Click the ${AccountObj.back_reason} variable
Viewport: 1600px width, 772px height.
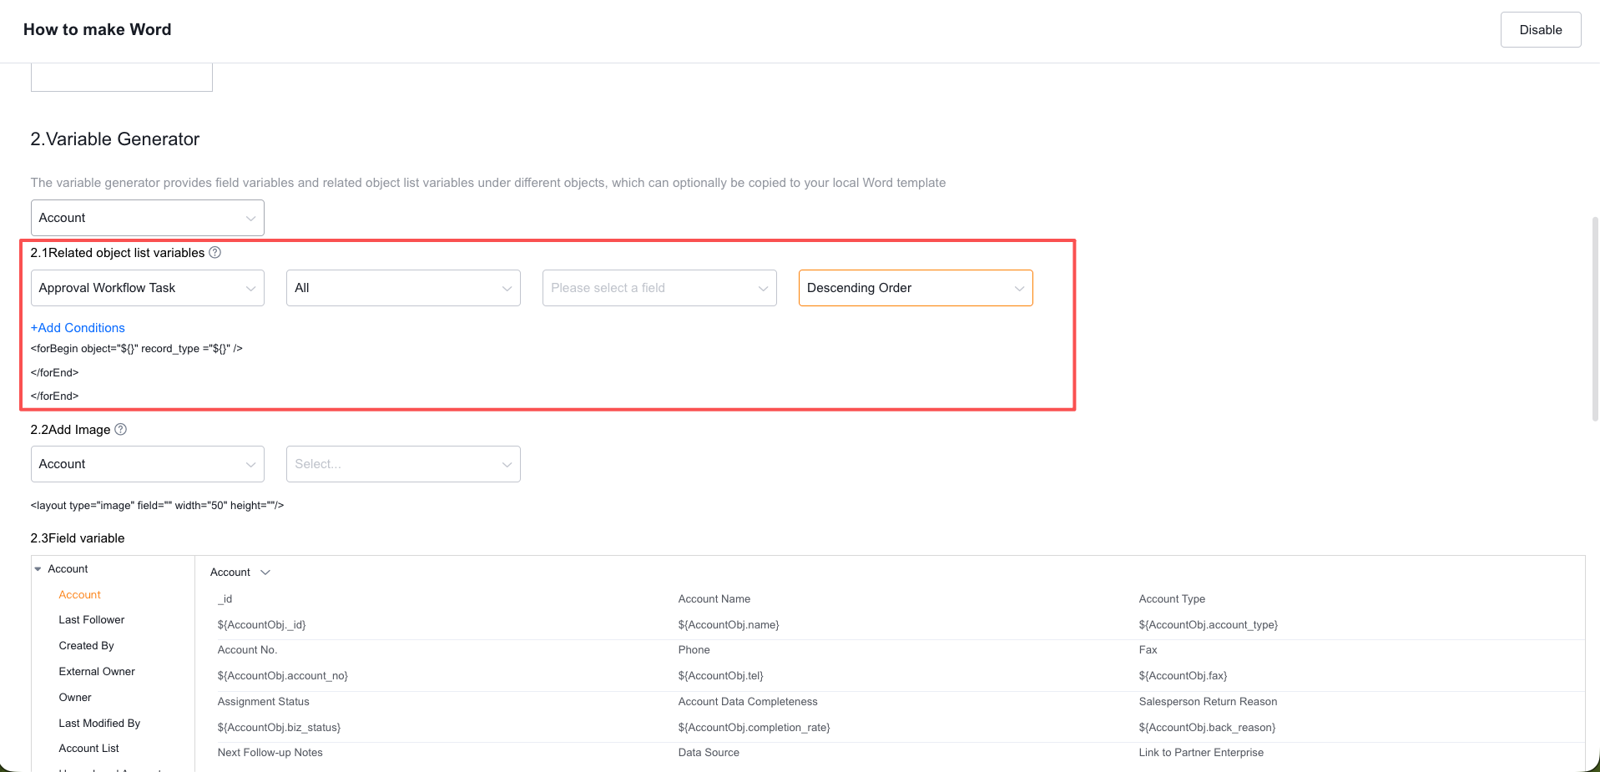pos(1207,728)
